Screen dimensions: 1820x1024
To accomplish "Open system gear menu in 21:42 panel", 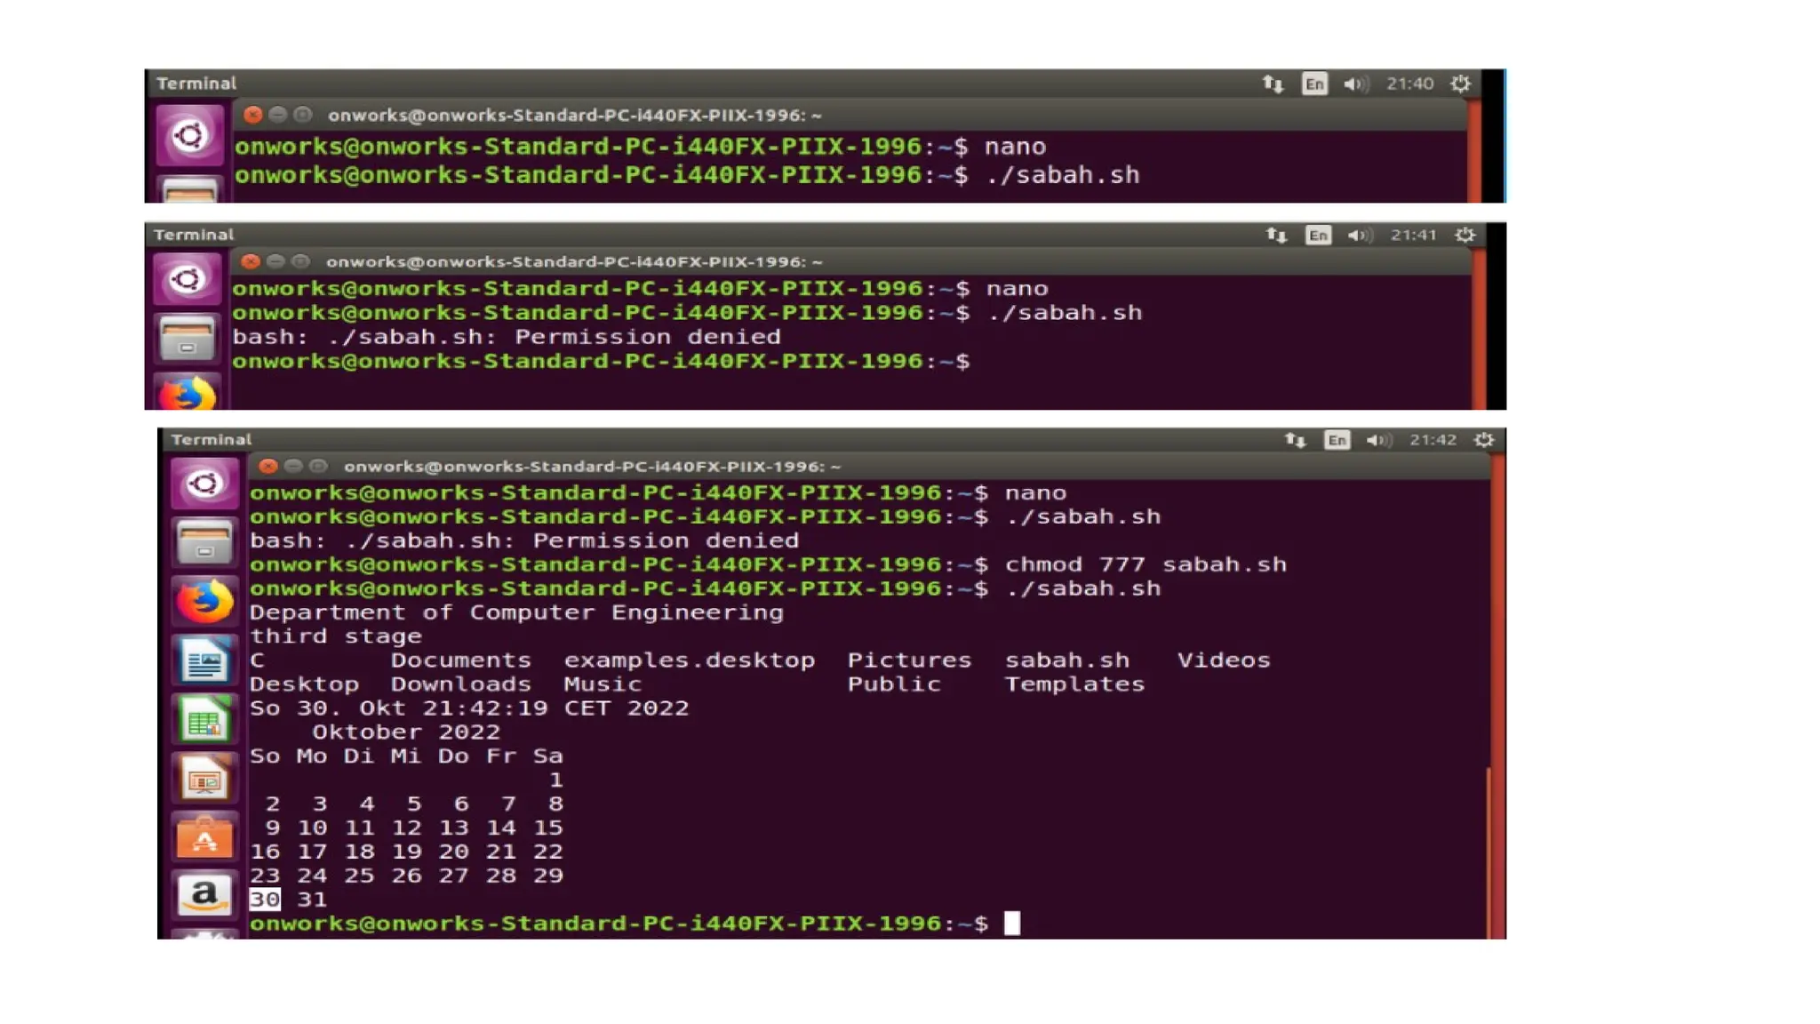I will point(1484,440).
